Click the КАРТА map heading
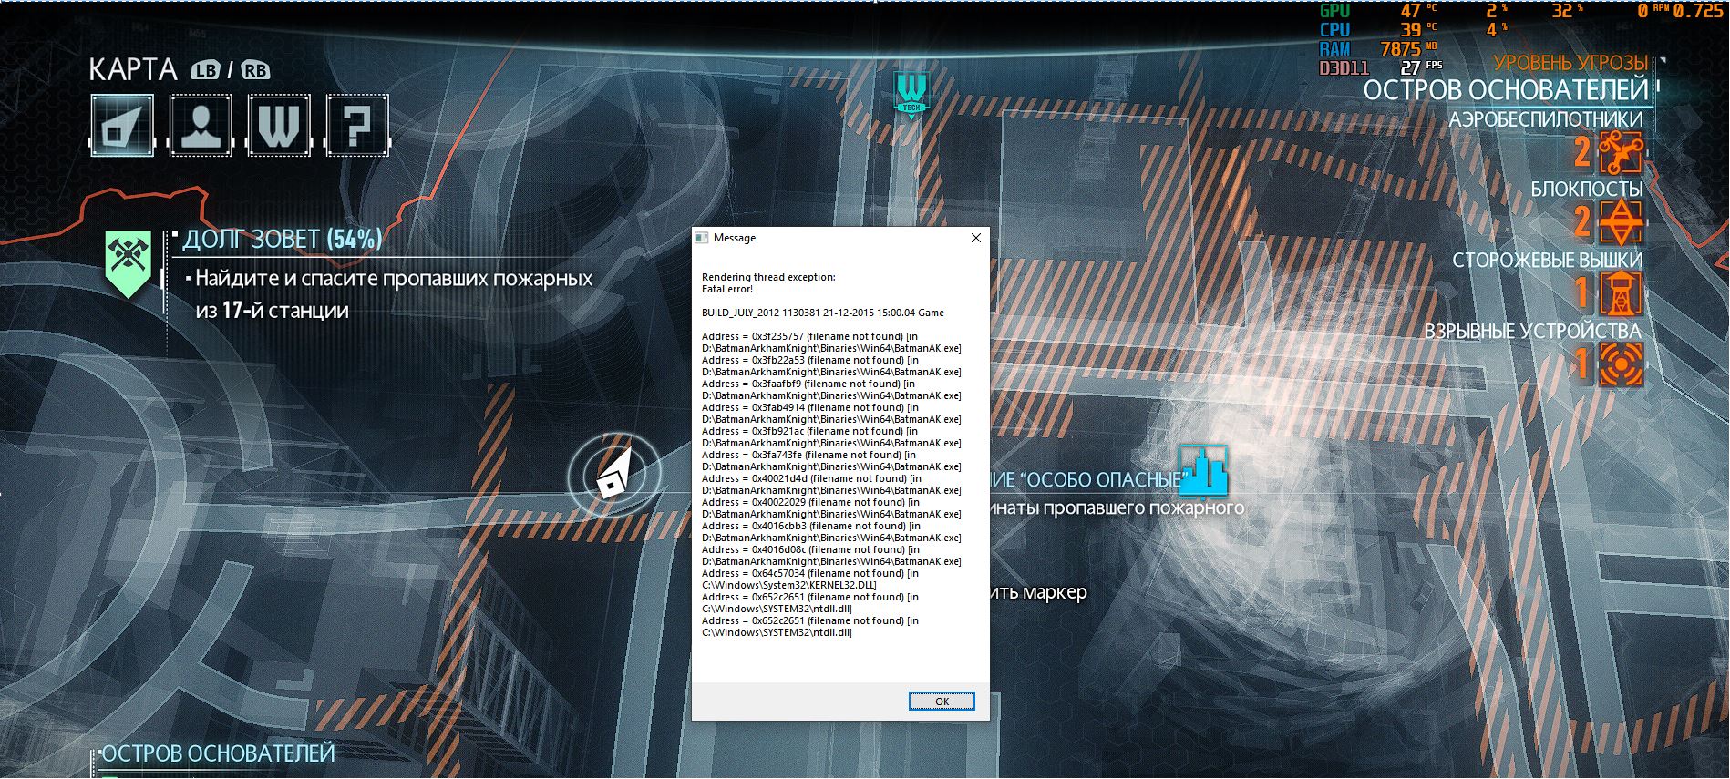 (x=133, y=70)
